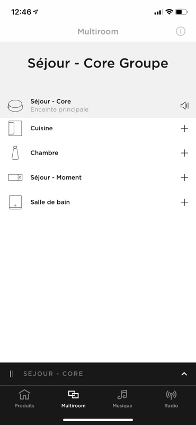Add Séjour - Moment with plus icon
The image size is (196, 425).
tap(184, 177)
